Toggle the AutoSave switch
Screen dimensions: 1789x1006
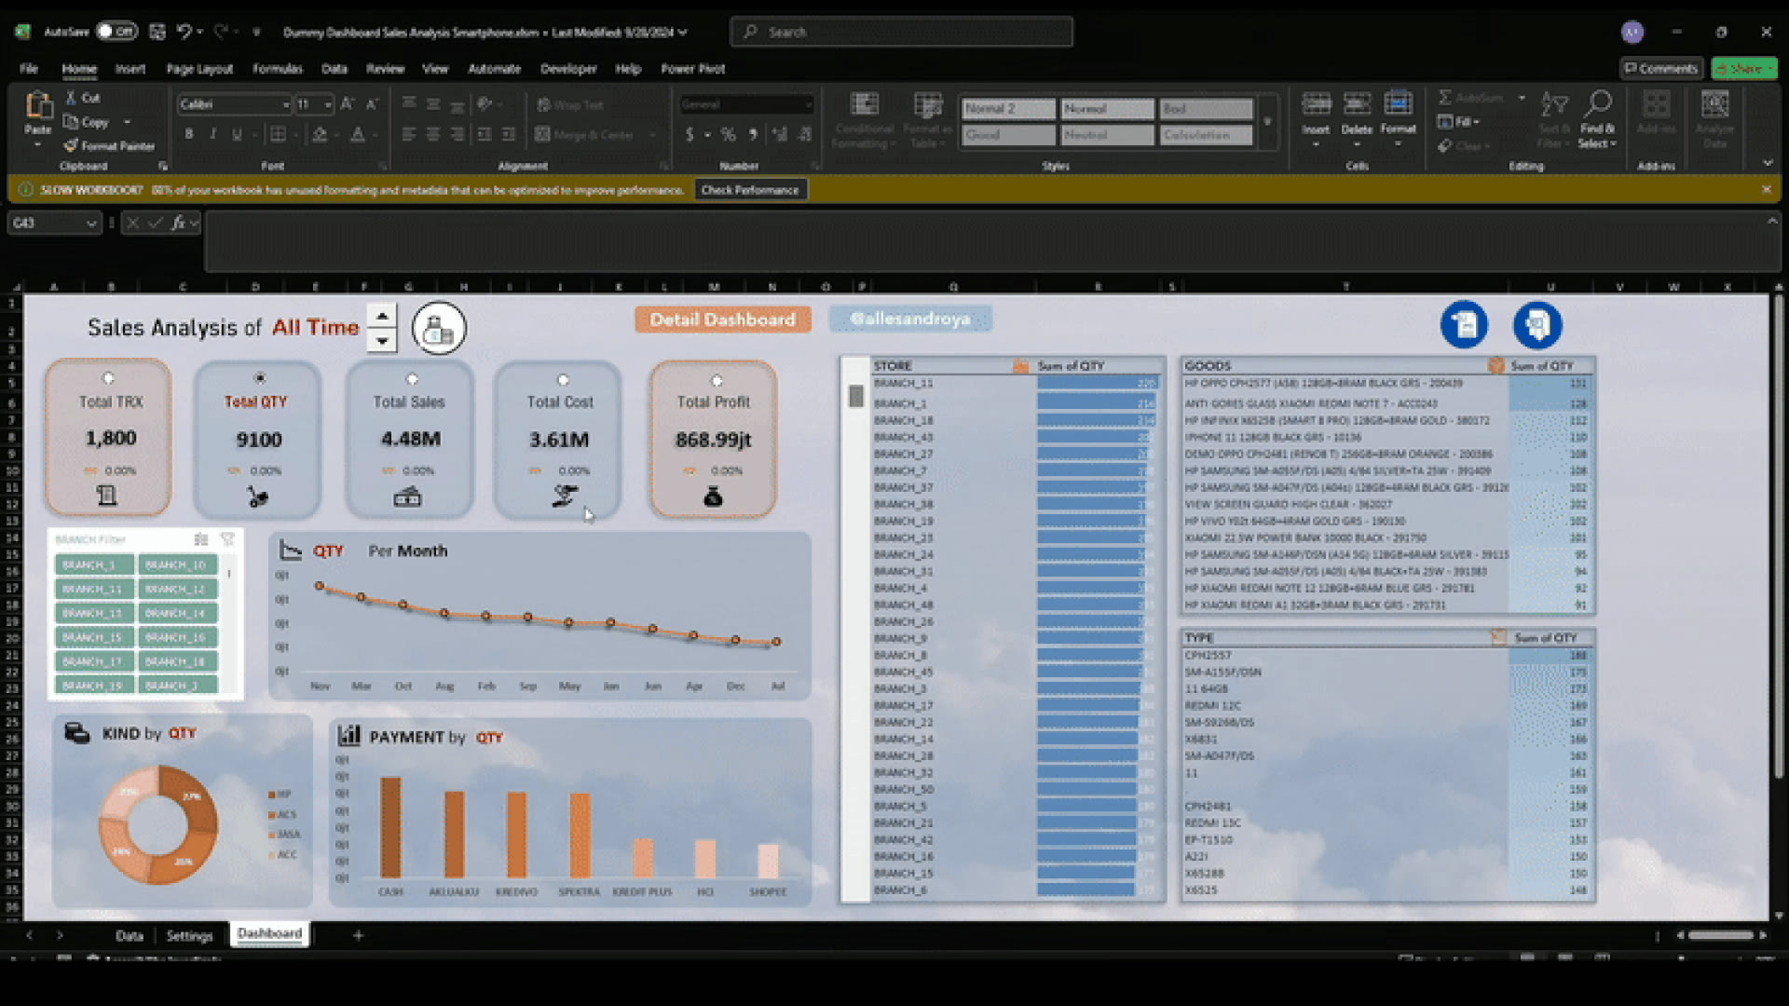[116, 32]
